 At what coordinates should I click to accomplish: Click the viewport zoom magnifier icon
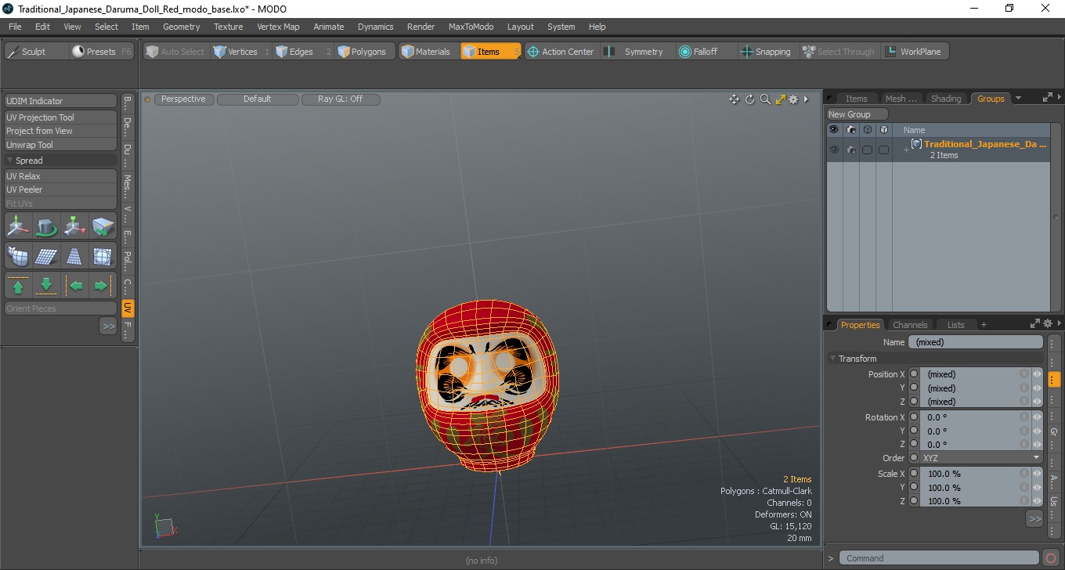click(765, 99)
